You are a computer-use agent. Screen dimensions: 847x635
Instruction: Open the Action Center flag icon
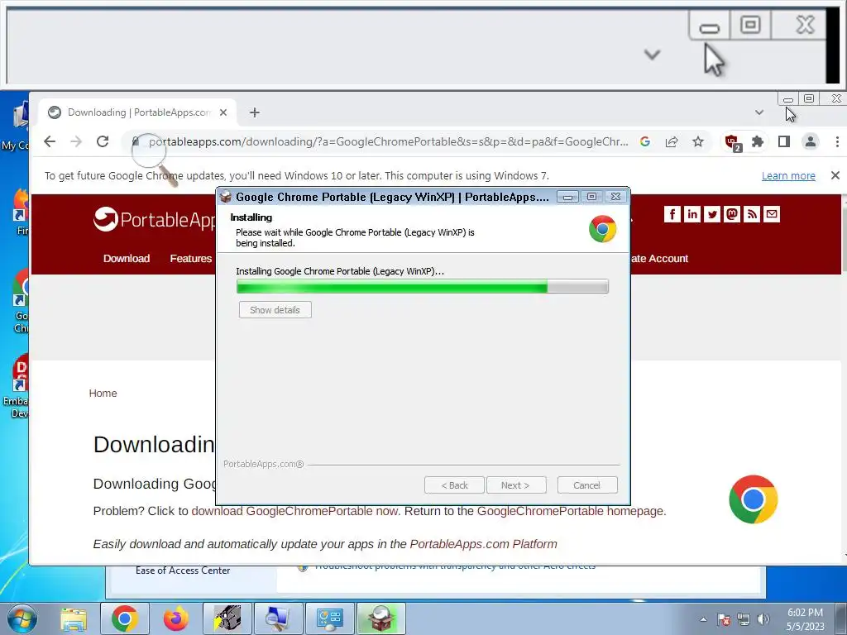click(724, 619)
